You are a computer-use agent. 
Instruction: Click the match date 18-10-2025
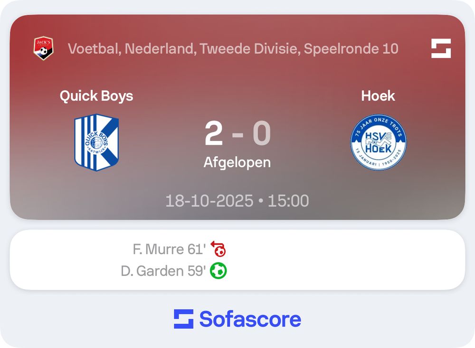click(x=209, y=201)
